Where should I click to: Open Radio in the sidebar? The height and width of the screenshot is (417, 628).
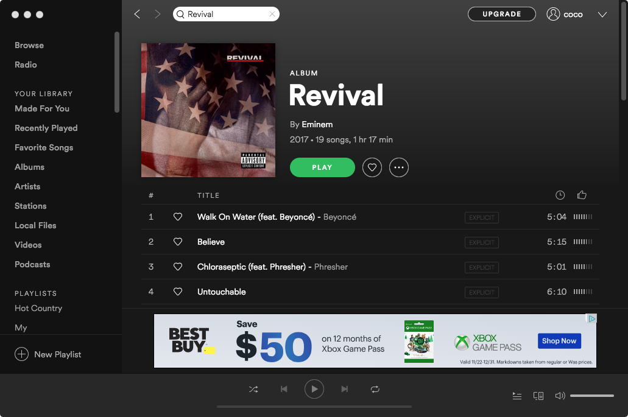[x=26, y=65]
